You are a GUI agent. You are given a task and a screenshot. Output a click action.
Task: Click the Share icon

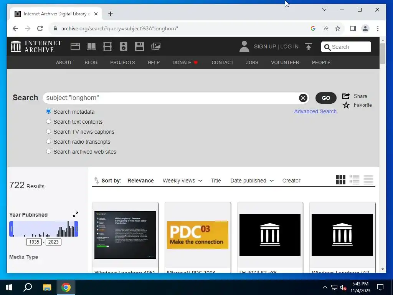pyautogui.click(x=346, y=96)
